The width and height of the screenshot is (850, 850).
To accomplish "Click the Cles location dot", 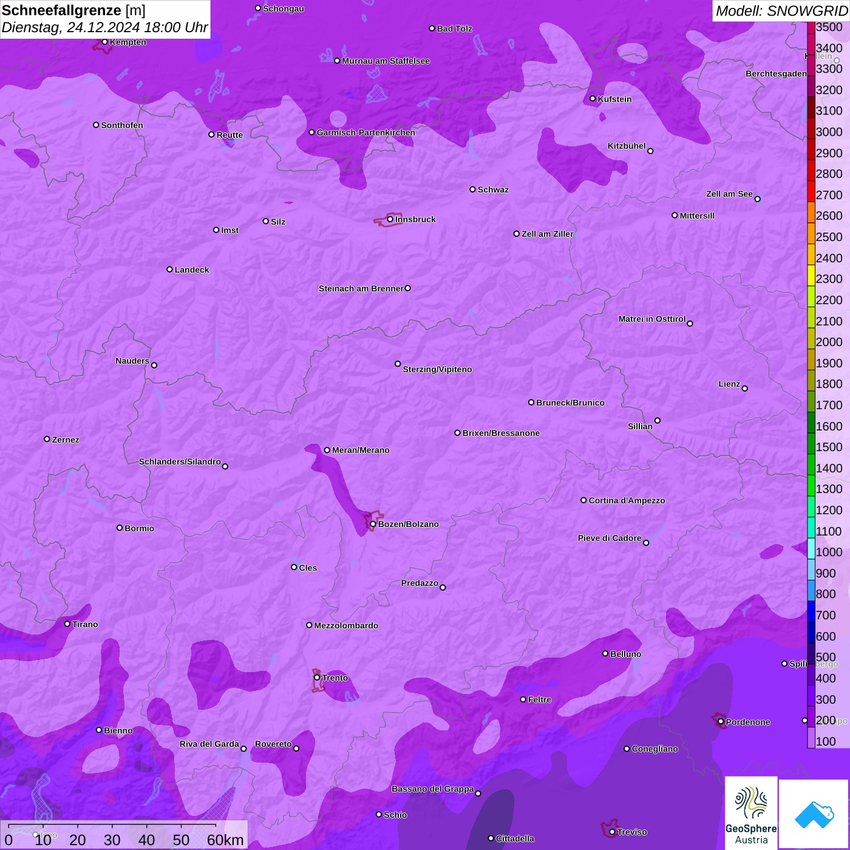I will [294, 567].
